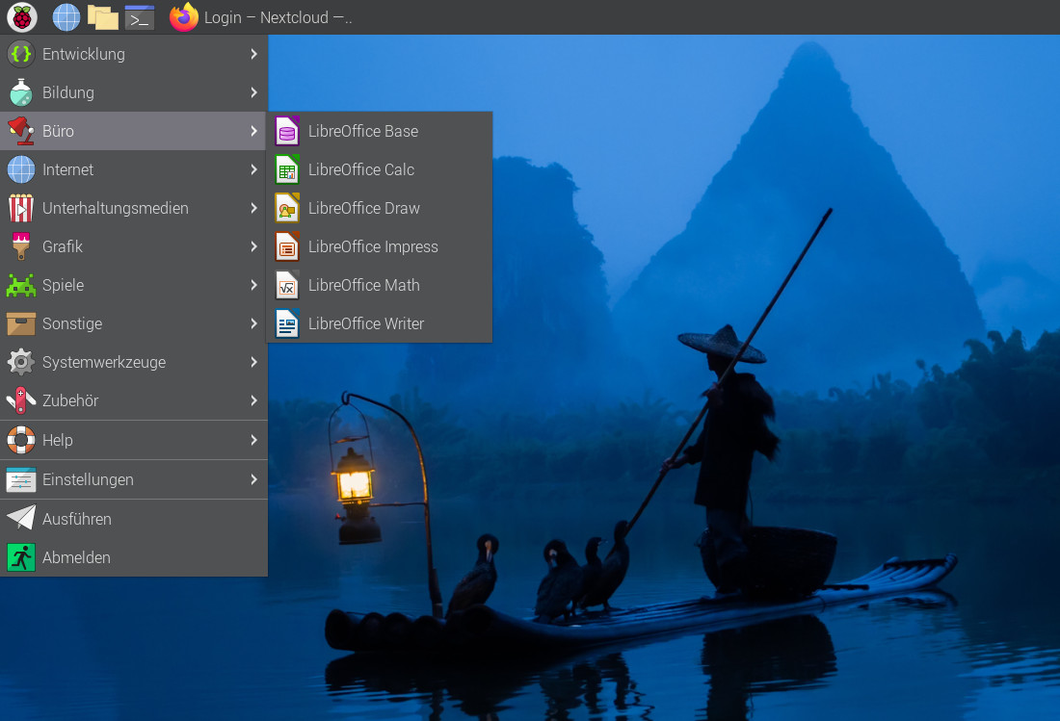This screenshot has height=721, width=1060.
Task: Select the Entwicklung label
Action: pos(84,54)
